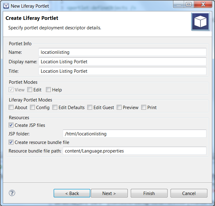Click into the Title field

pyautogui.click(x=123, y=71)
